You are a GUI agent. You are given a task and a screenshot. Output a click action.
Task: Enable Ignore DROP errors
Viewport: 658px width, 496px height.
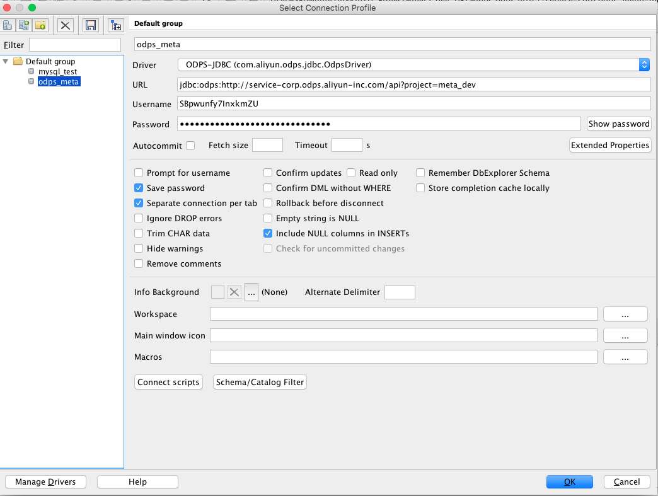point(139,218)
